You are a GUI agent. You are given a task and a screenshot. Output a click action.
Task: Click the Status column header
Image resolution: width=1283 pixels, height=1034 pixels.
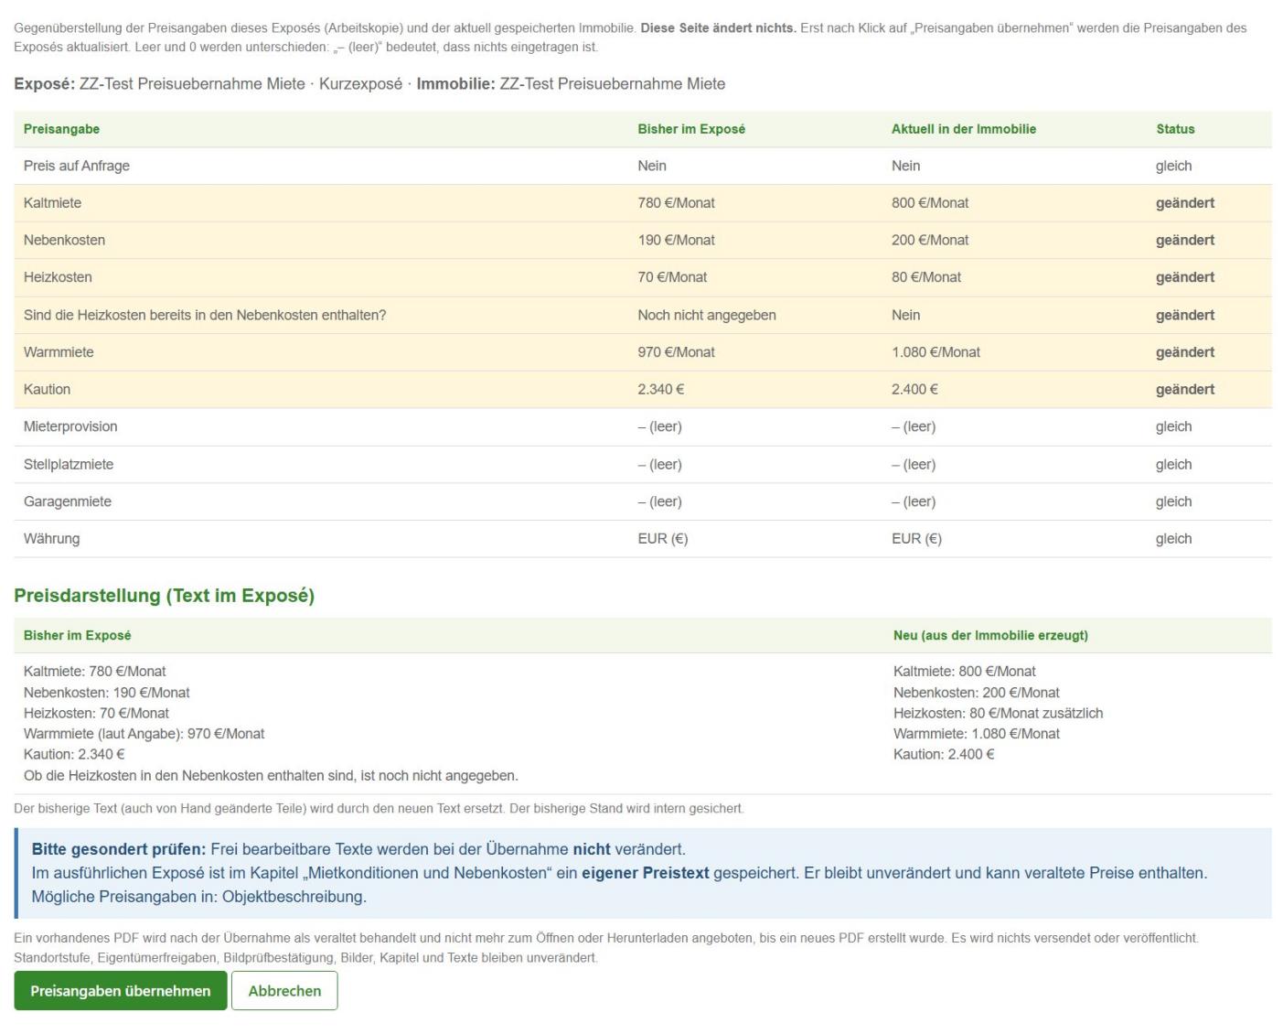tap(1175, 129)
